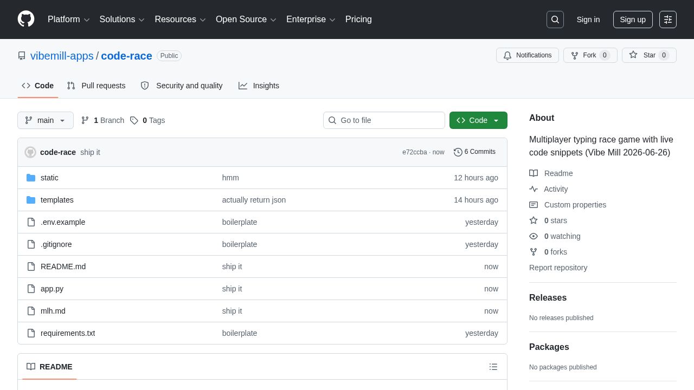Click the file icon for mlh.md
This screenshot has width=694, height=390.
[31, 311]
